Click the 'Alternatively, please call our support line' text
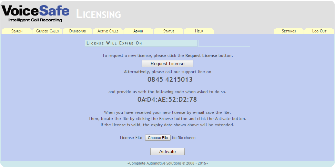 click(x=167, y=72)
